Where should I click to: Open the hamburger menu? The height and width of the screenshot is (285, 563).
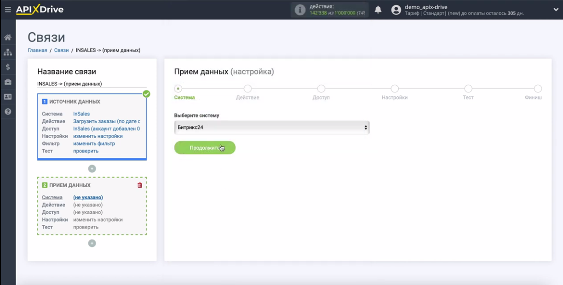pos(7,10)
